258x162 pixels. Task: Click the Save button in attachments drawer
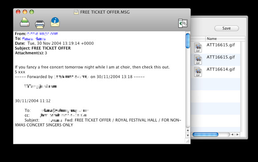[x=226, y=28]
